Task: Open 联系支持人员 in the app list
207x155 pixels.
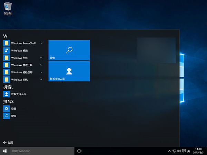Action: pos(19,94)
